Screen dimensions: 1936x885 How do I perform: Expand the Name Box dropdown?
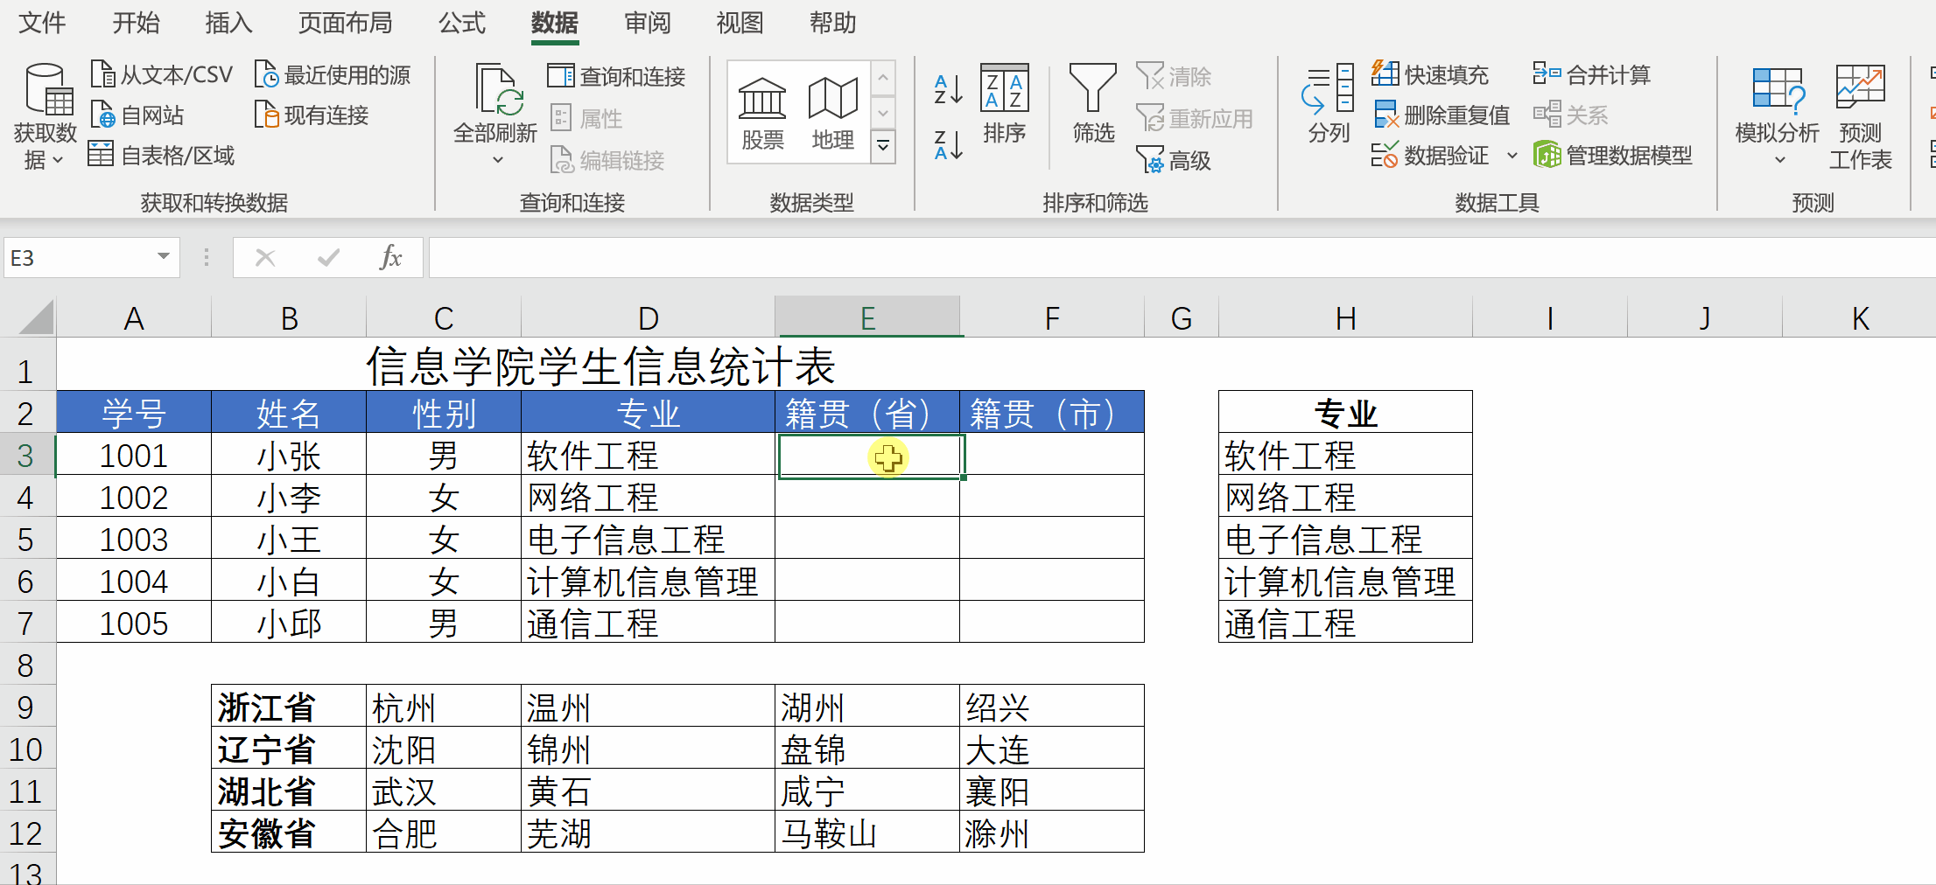pyautogui.click(x=163, y=257)
